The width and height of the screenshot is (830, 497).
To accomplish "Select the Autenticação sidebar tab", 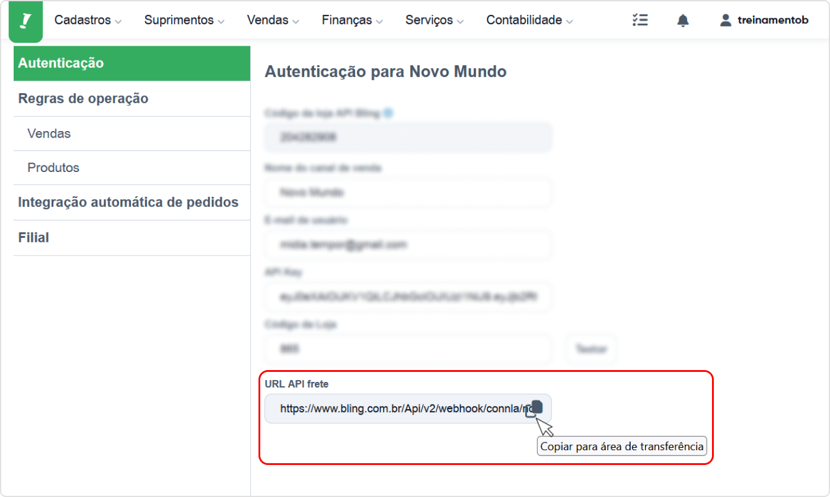I will click(132, 63).
